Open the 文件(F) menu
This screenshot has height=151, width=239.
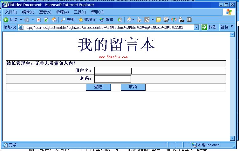pos(11,12)
